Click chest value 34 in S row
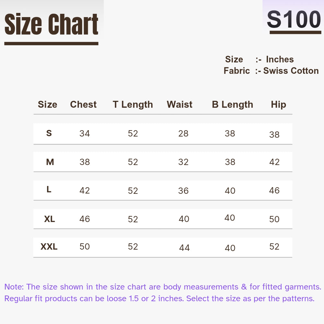 (x=85, y=133)
